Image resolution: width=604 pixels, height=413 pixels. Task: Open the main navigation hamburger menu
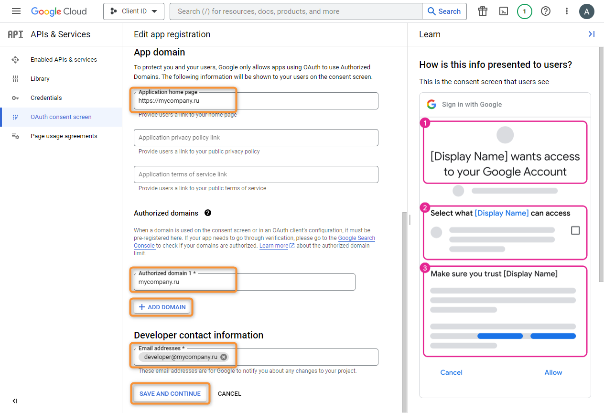[x=16, y=11]
